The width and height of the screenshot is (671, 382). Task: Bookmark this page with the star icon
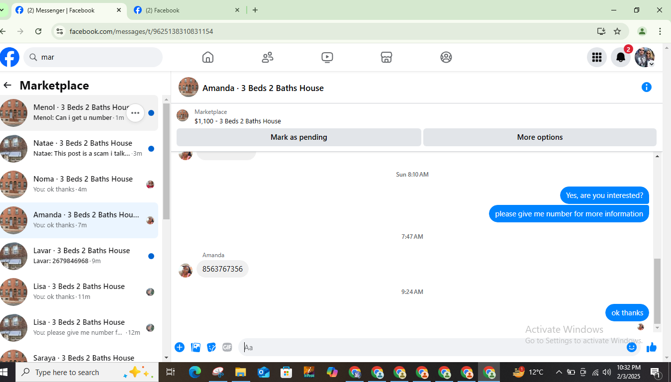[x=617, y=31]
